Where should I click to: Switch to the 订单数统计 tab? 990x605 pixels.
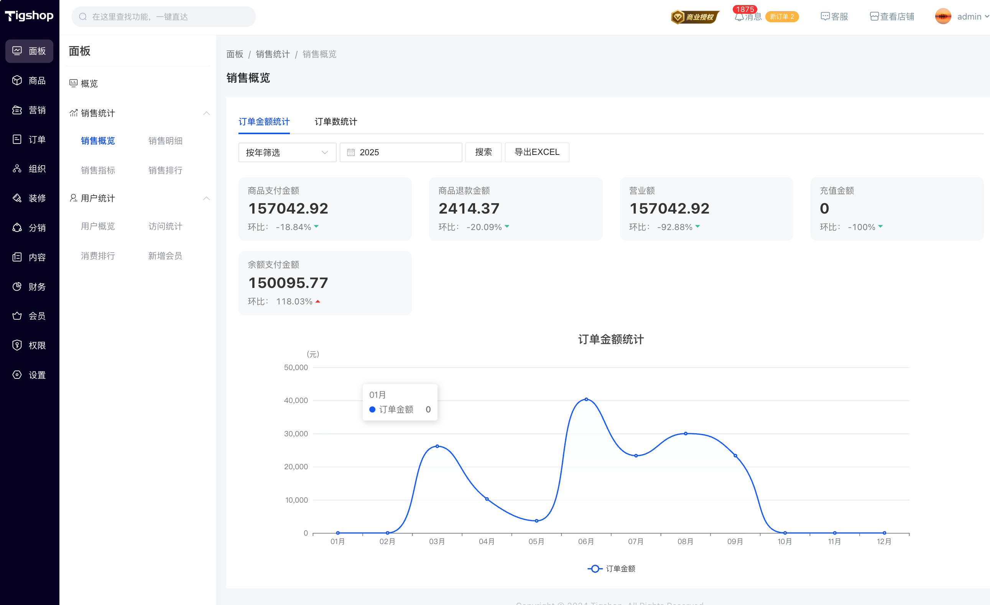336,122
